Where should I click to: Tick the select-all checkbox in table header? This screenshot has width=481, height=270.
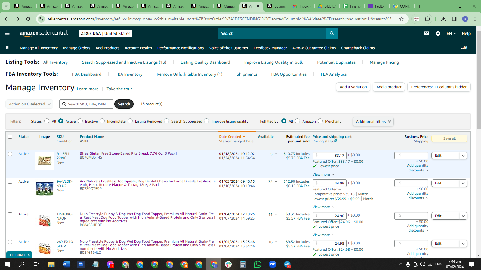click(x=10, y=137)
